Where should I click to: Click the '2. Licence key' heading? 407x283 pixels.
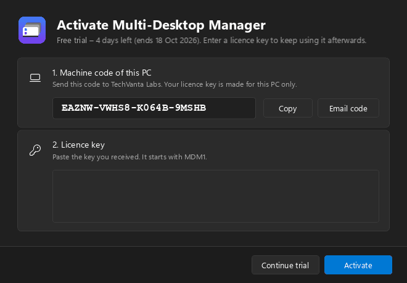[x=79, y=145]
